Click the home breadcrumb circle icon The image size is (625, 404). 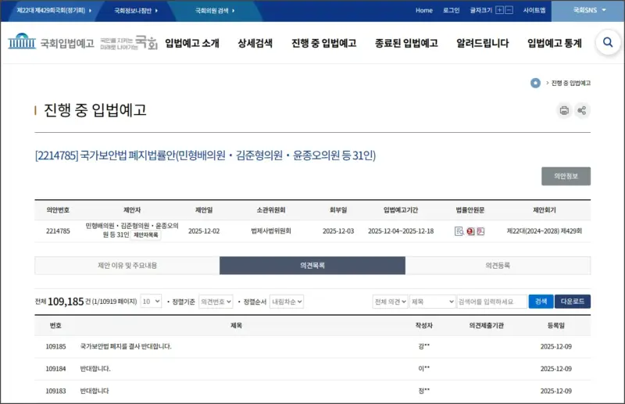click(x=535, y=83)
